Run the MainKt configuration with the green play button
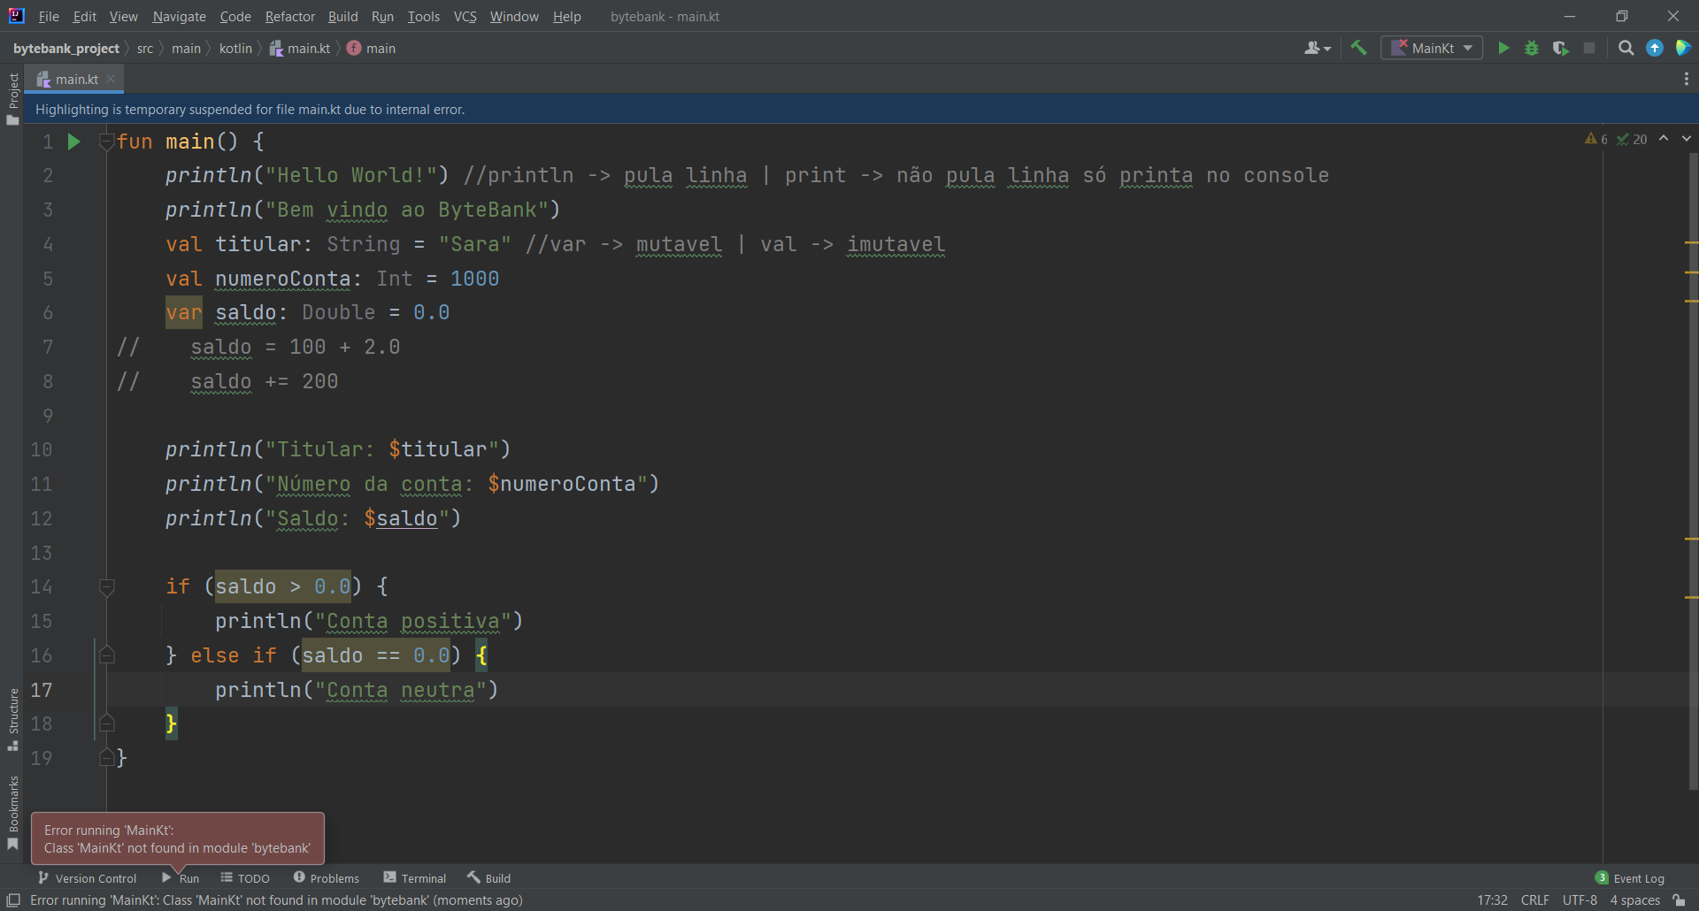This screenshot has height=911, width=1699. 1503,49
